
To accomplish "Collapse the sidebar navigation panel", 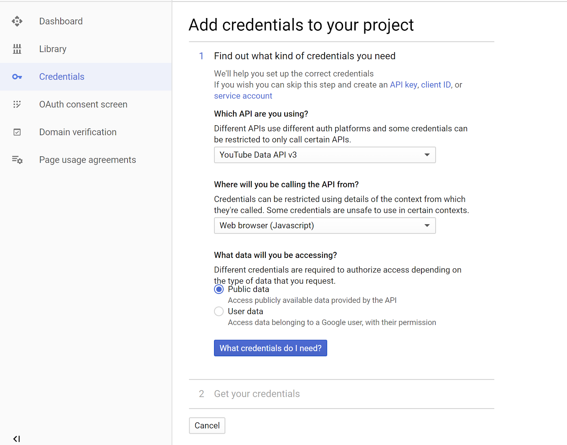I will [x=17, y=439].
